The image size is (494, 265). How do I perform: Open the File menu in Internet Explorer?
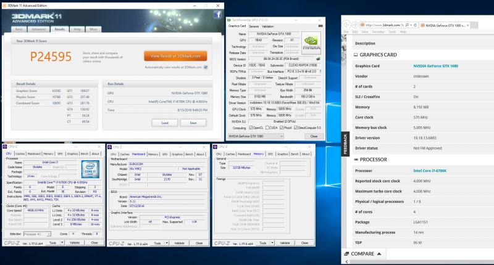point(346,32)
